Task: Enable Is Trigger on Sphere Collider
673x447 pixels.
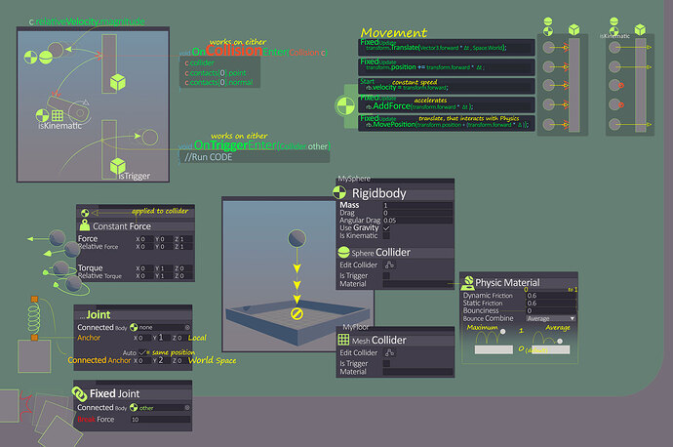Action: (386, 275)
